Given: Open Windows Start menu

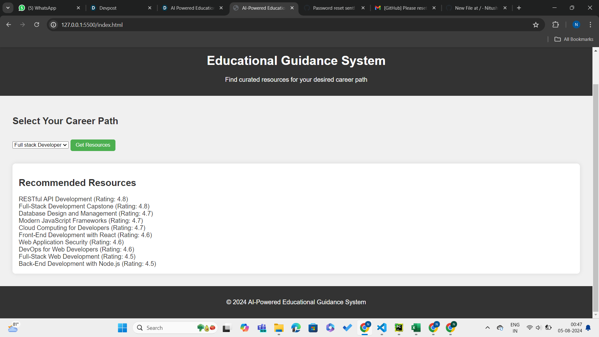Looking at the screenshot, I should [x=122, y=328].
